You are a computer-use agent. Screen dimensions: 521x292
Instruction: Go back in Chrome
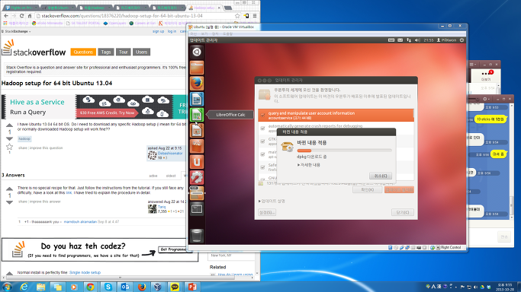(6, 16)
